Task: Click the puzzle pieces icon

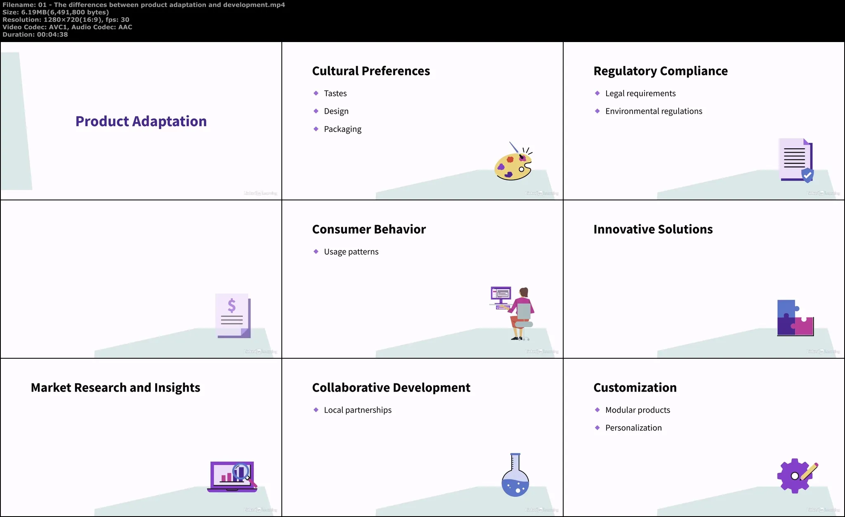Action: point(795,318)
